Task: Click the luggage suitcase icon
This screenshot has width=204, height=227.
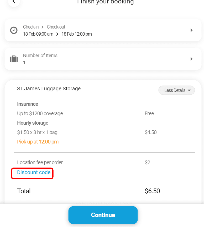Action: click(x=14, y=59)
